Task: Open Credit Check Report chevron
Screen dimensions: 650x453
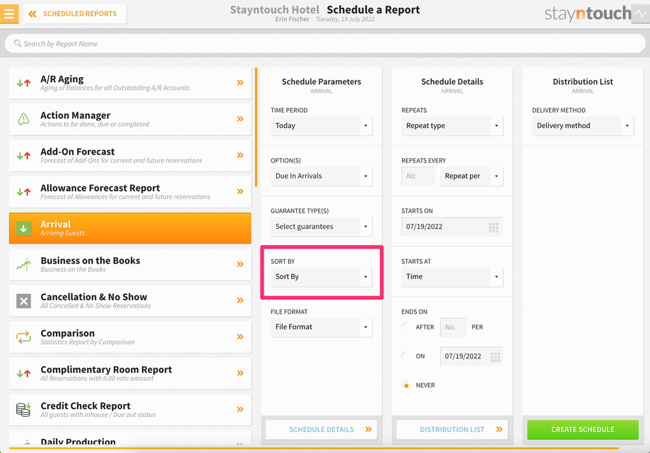Action: pos(240,409)
